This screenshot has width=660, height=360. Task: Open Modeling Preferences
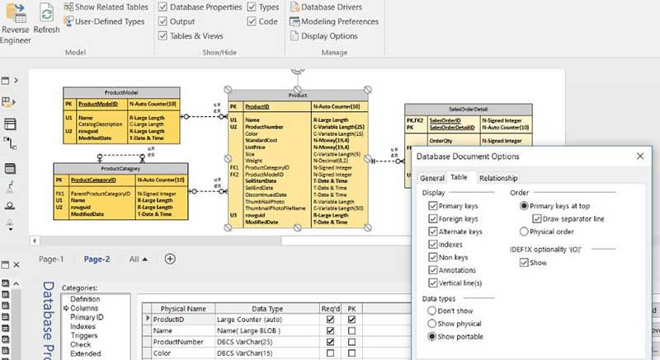pos(334,21)
